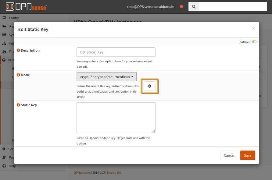
Task: Click the red status indicator dot
Action: coord(181,6)
